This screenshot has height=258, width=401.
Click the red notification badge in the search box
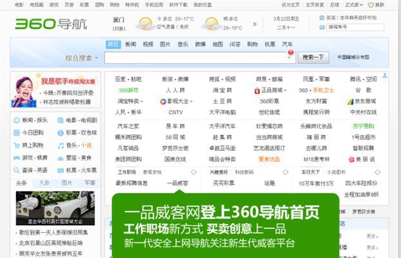(x=291, y=52)
